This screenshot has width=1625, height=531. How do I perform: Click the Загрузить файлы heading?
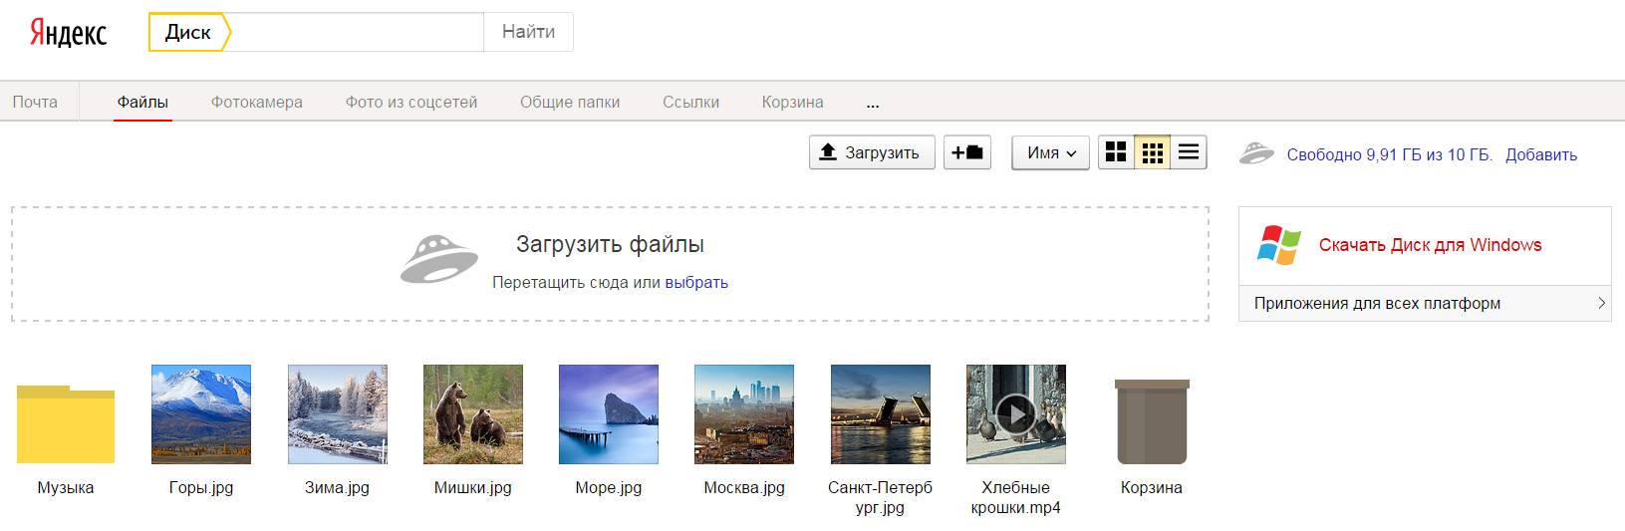[x=610, y=244]
